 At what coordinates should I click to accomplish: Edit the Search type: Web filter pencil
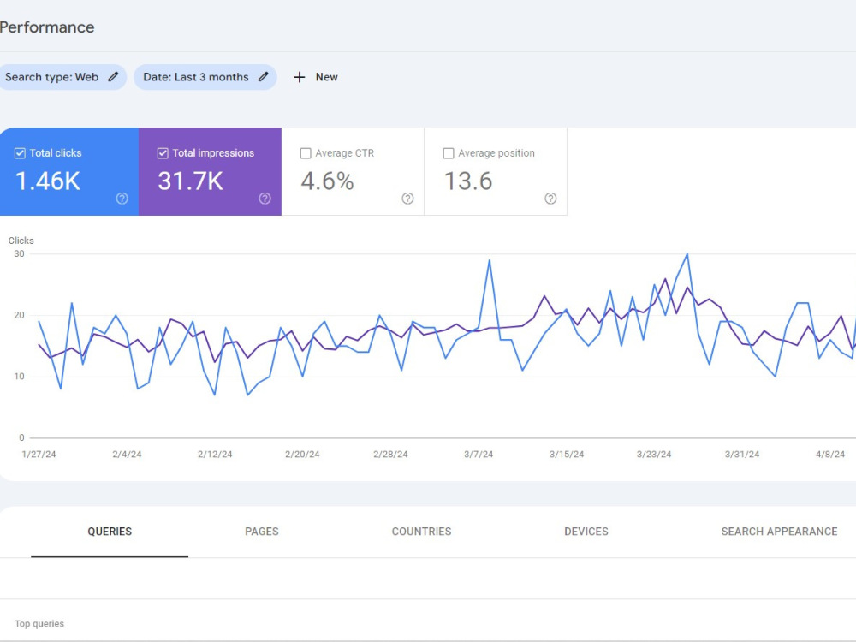click(x=113, y=77)
